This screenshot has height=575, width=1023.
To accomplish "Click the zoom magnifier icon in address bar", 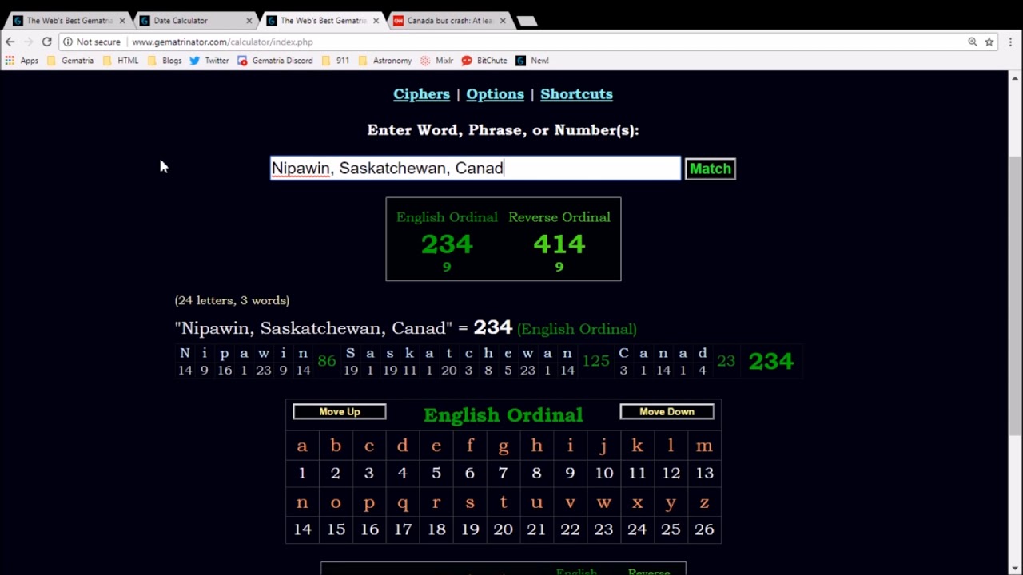I will [972, 42].
